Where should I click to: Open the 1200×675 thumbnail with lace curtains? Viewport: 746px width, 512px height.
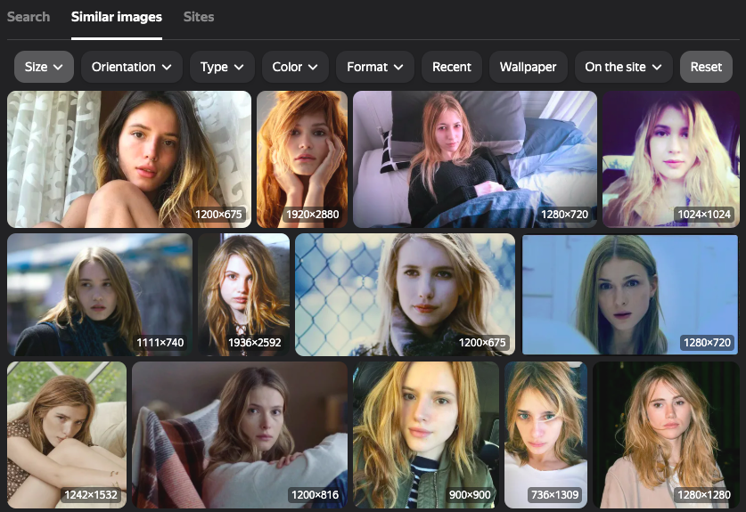(x=129, y=159)
